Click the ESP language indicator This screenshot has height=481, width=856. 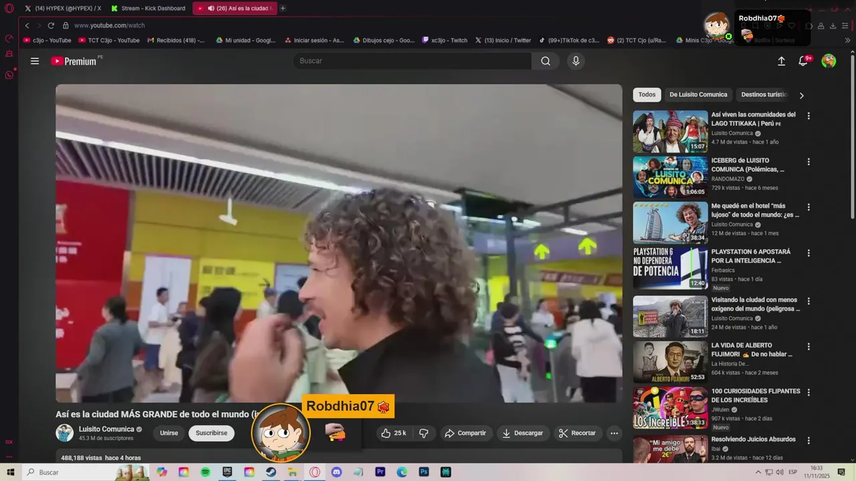click(x=792, y=472)
